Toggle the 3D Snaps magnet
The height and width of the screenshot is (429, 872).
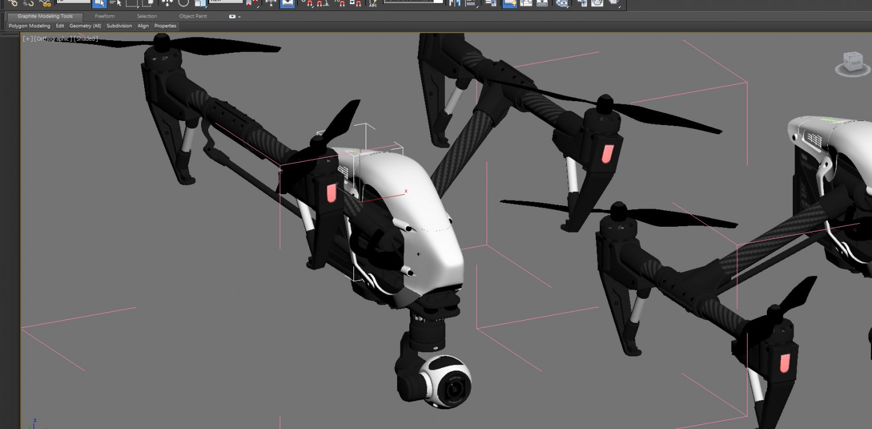click(309, 4)
